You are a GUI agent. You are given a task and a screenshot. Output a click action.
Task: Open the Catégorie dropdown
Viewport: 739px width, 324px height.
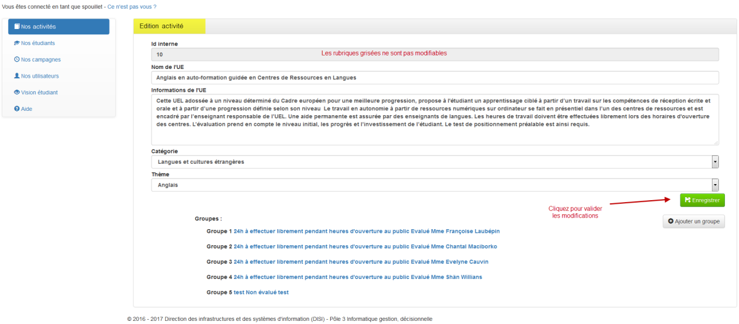(715, 162)
